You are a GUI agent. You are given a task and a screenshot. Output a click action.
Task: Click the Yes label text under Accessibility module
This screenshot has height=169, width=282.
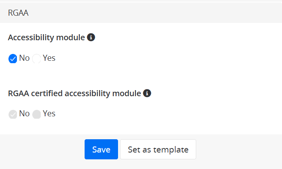49,58
